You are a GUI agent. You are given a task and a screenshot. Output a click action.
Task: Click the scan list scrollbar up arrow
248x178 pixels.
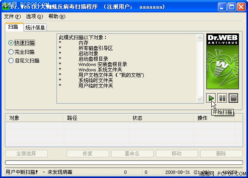click(x=200, y=38)
